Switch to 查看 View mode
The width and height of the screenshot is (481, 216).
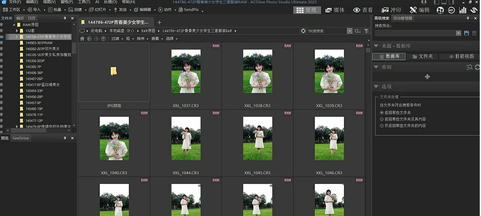tap(363, 10)
